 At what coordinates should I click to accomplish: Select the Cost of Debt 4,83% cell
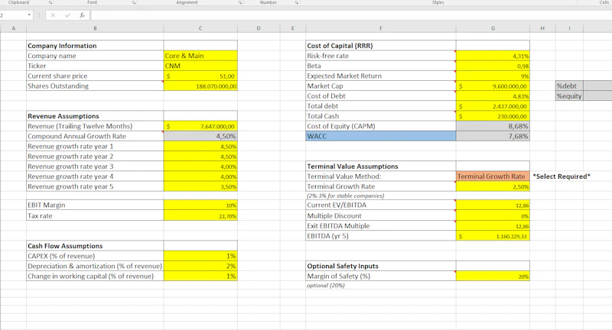click(493, 96)
